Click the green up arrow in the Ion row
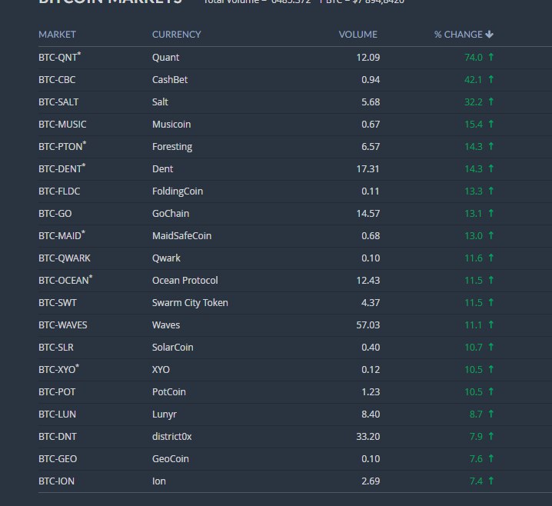552x506 pixels. click(490, 481)
